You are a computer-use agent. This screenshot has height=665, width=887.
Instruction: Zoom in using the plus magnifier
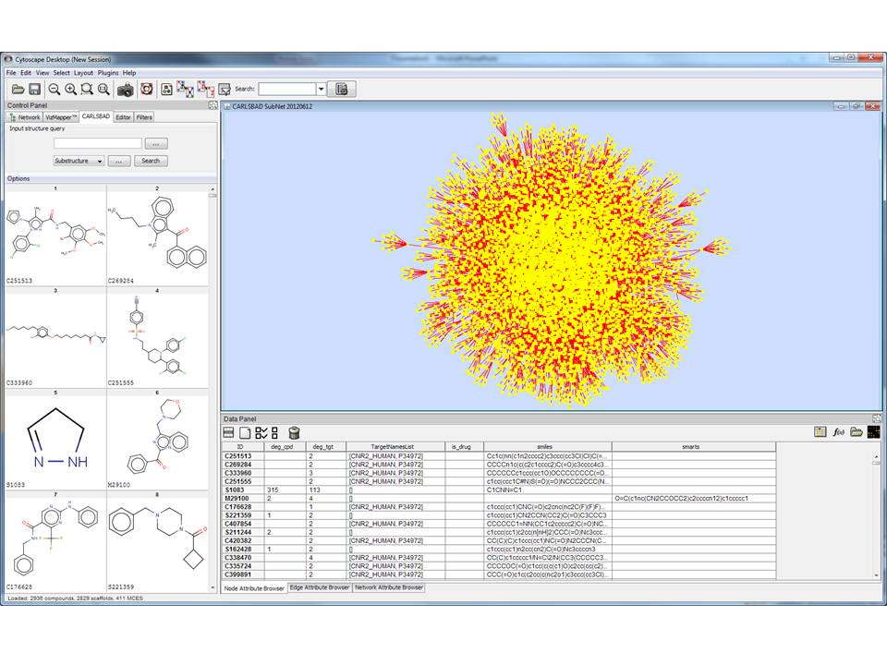(x=70, y=90)
